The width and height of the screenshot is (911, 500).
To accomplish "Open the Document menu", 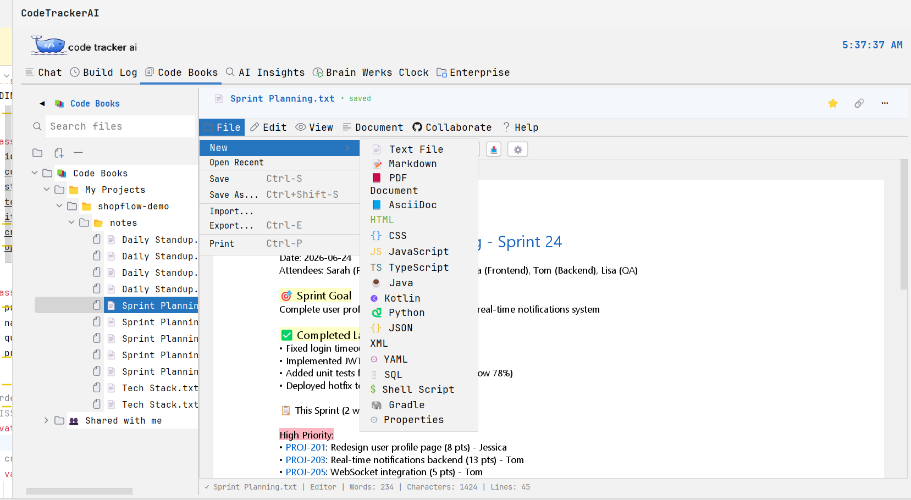I will [x=373, y=127].
